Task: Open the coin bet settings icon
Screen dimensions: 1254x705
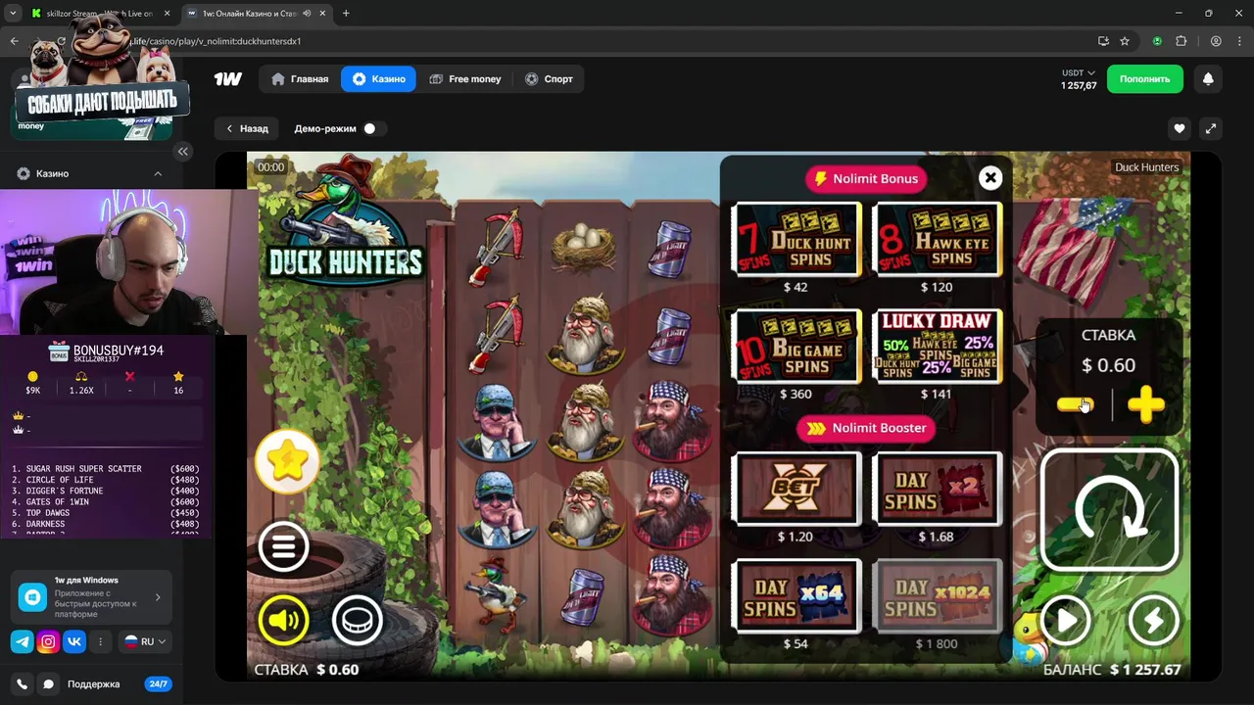Action: click(x=357, y=620)
